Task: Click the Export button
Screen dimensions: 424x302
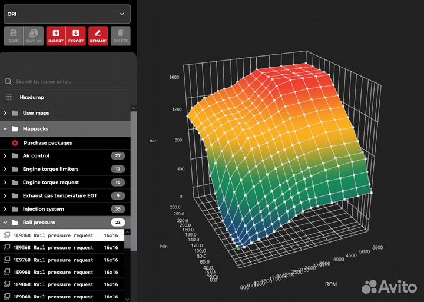Action: tap(75, 36)
